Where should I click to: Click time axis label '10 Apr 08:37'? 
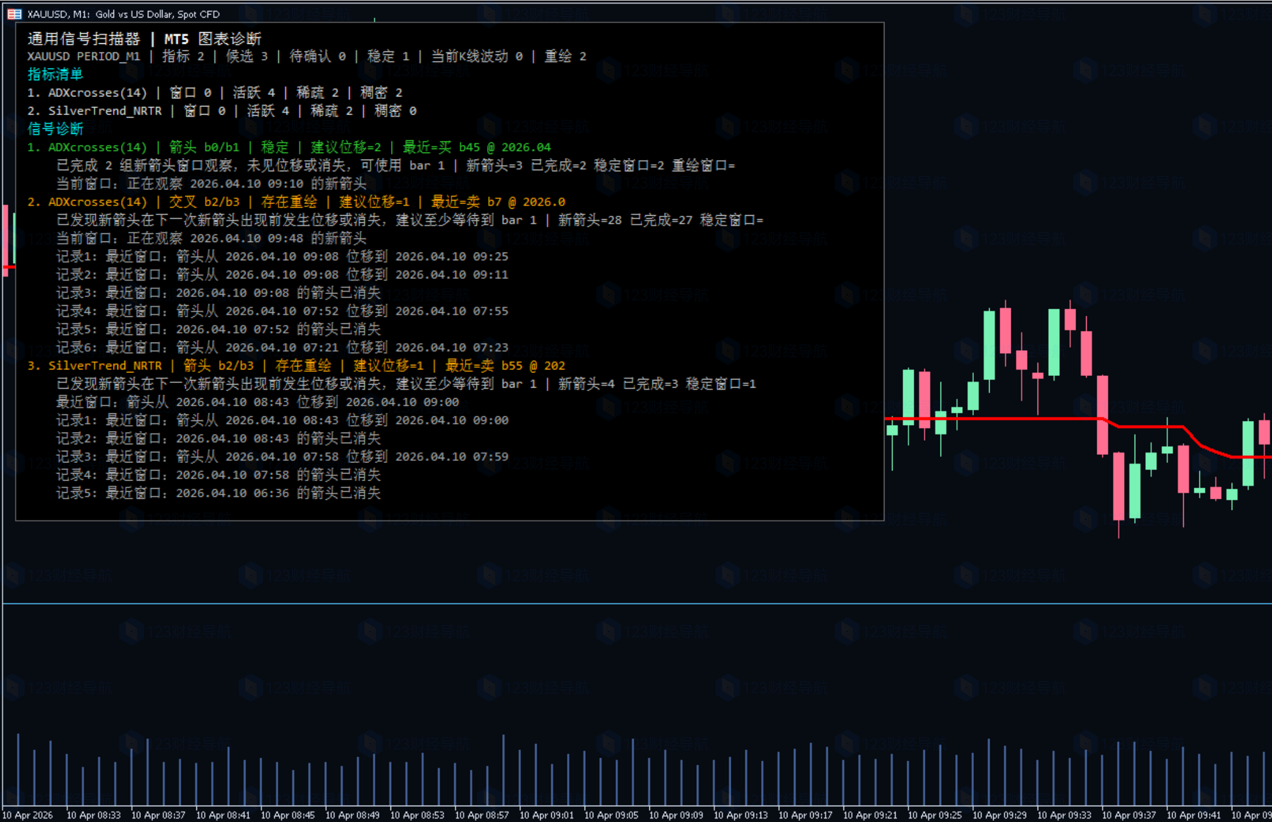158,815
